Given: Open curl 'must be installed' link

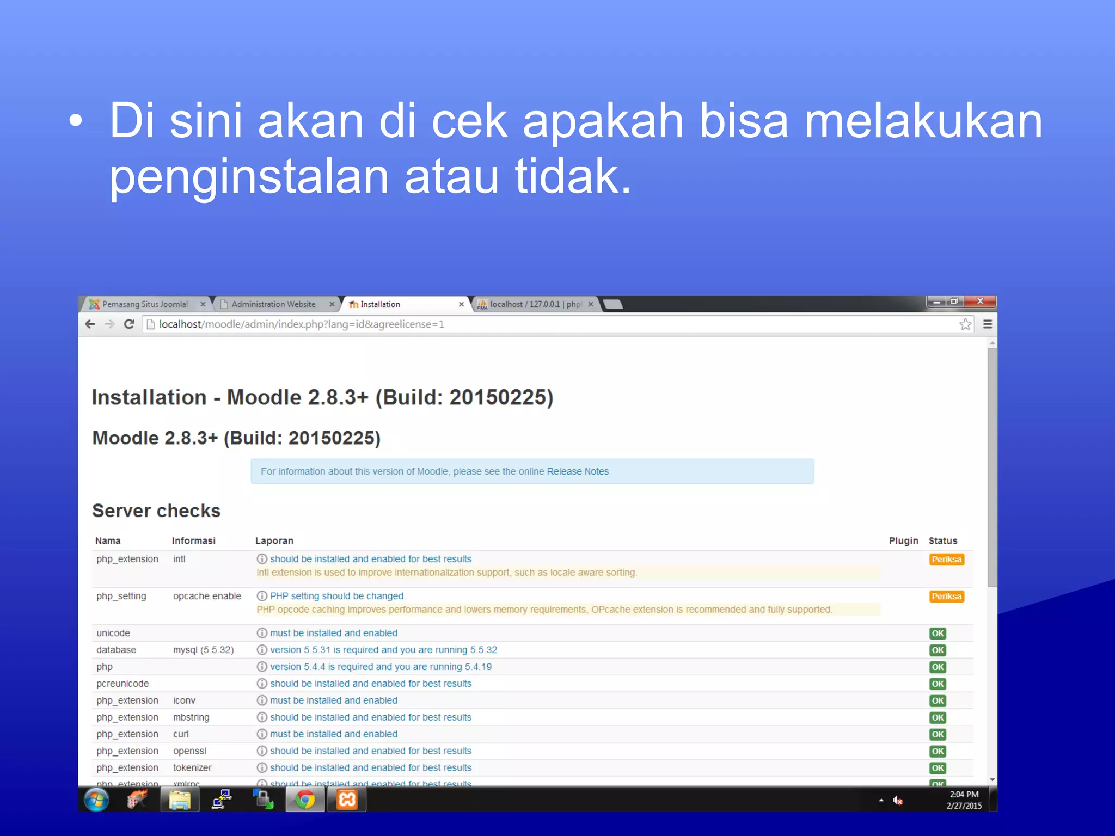Looking at the screenshot, I should click(334, 734).
